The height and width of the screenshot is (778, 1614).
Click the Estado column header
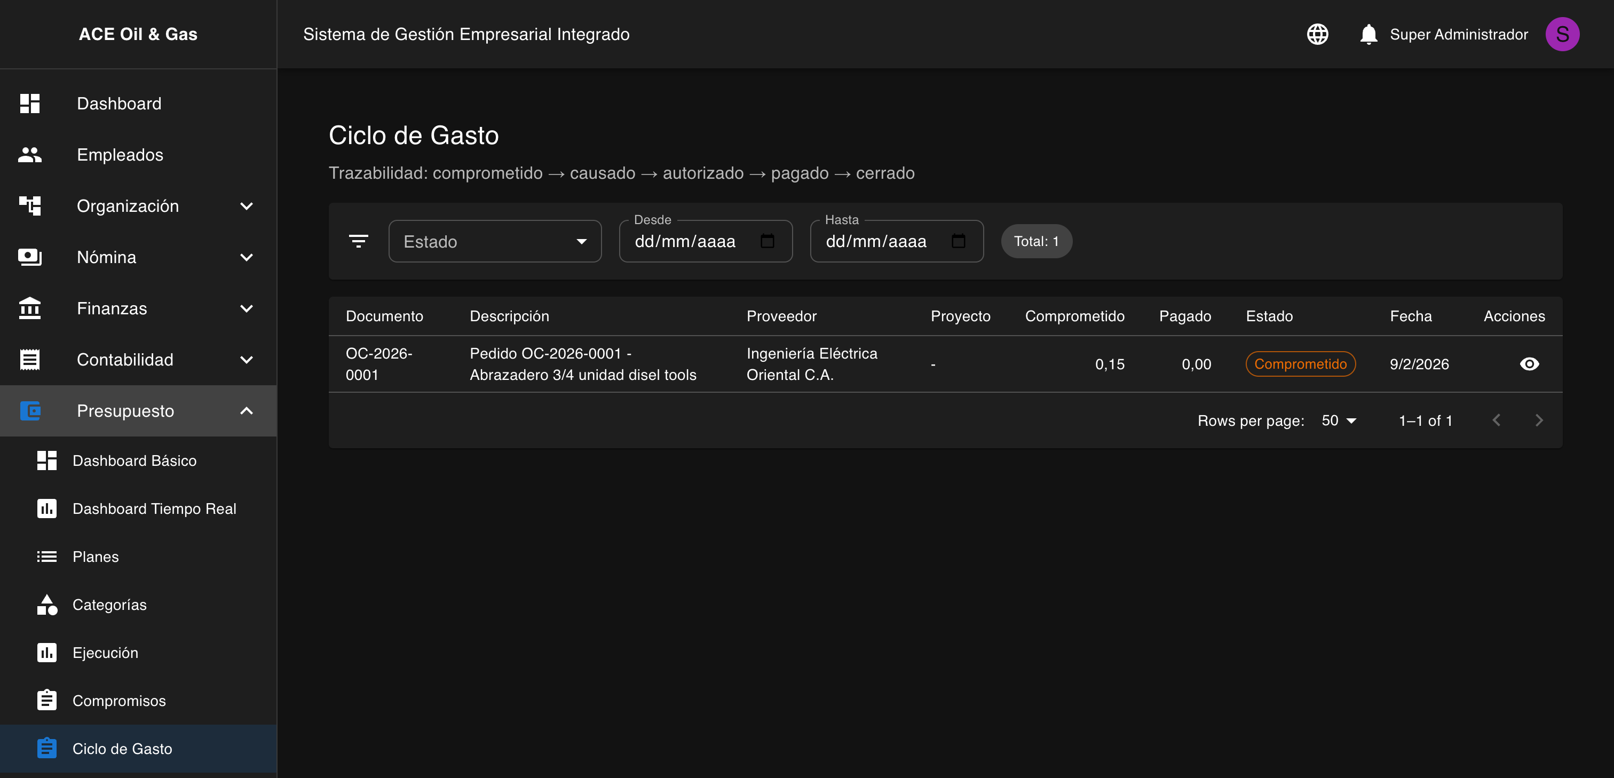[x=1269, y=316]
